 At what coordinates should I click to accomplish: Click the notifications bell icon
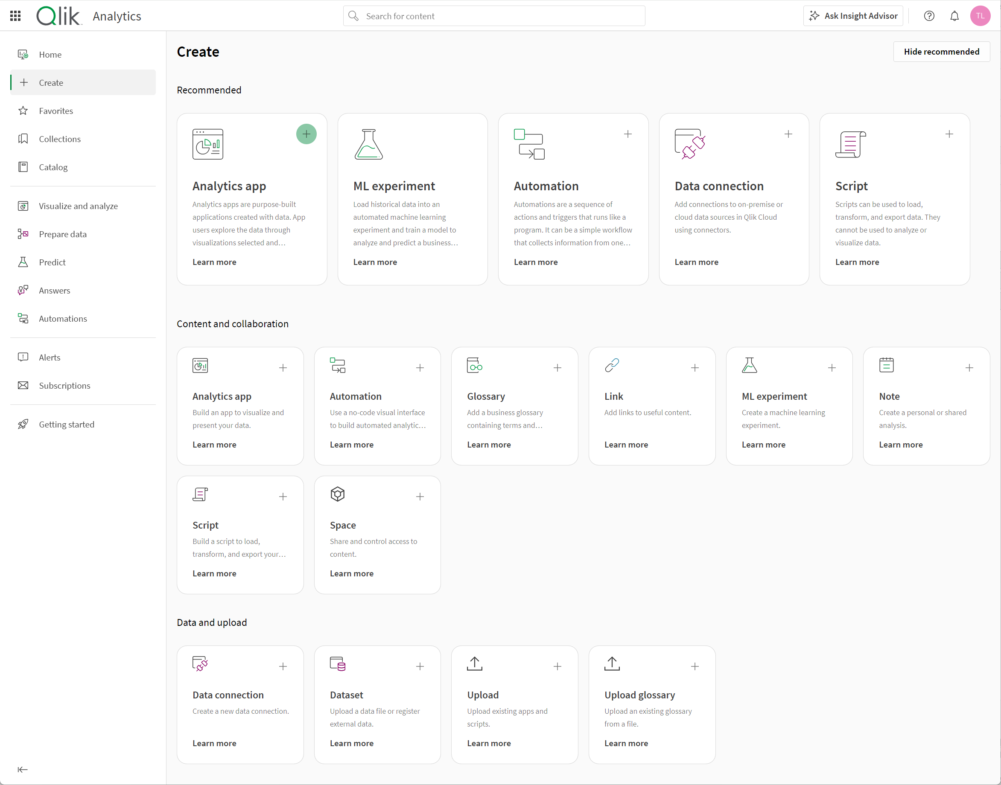click(955, 15)
